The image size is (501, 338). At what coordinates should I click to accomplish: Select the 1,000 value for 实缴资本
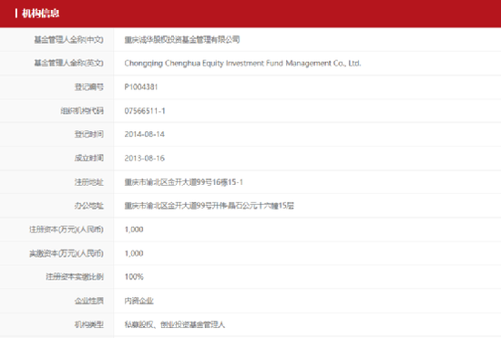134,253
